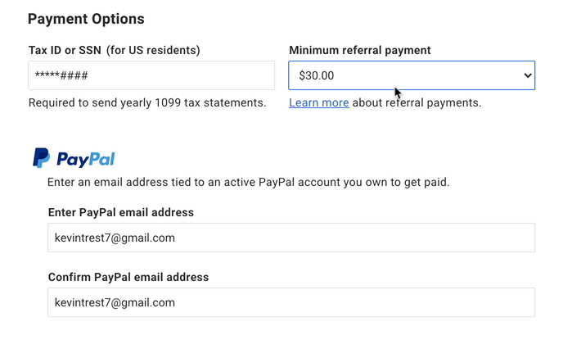The width and height of the screenshot is (572, 349).
Task: Click the masked *****#### Tax ID value
Action: [x=61, y=75]
